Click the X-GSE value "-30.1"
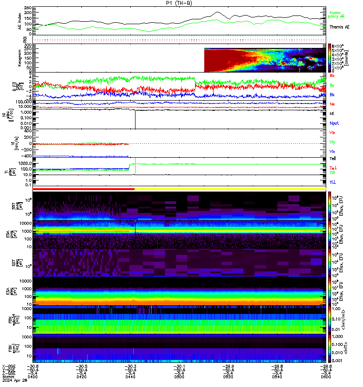 click(179, 367)
